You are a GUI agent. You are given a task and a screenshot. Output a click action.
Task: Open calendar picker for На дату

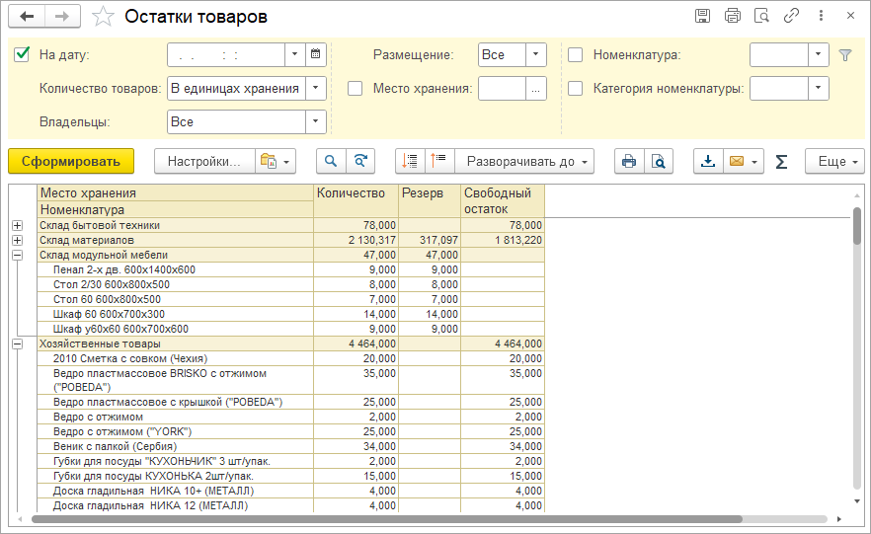pyautogui.click(x=315, y=55)
